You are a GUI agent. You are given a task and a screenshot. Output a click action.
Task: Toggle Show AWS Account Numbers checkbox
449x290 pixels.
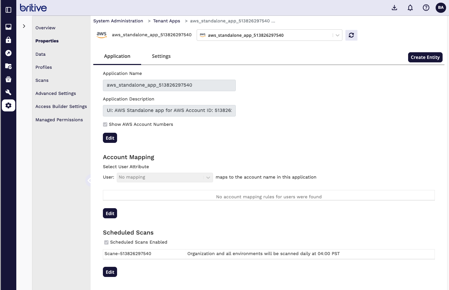click(x=105, y=124)
